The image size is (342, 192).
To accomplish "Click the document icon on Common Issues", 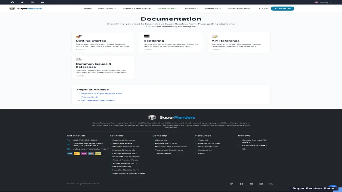I will click(79, 59).
